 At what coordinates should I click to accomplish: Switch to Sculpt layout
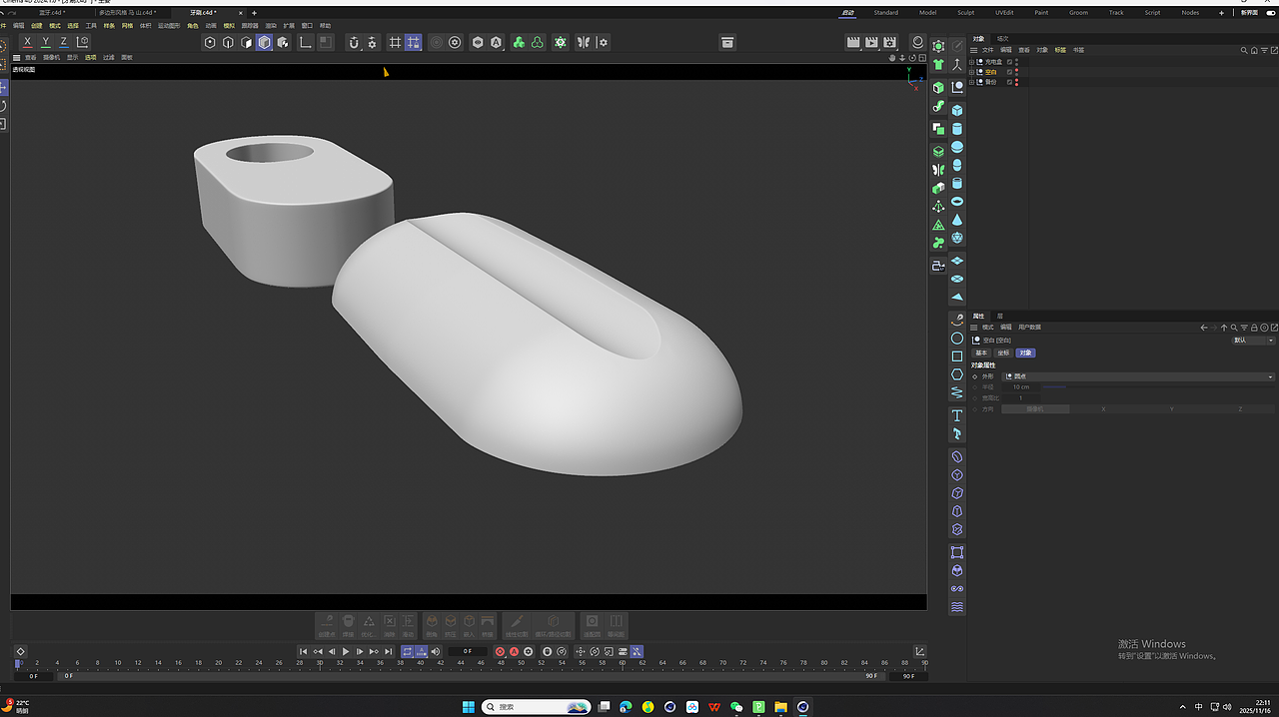965,13
